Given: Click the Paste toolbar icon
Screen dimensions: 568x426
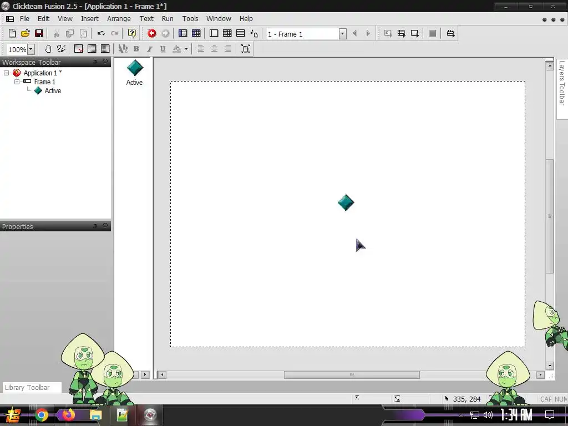Looking at the screenshot, I should [x=83, y=33].
